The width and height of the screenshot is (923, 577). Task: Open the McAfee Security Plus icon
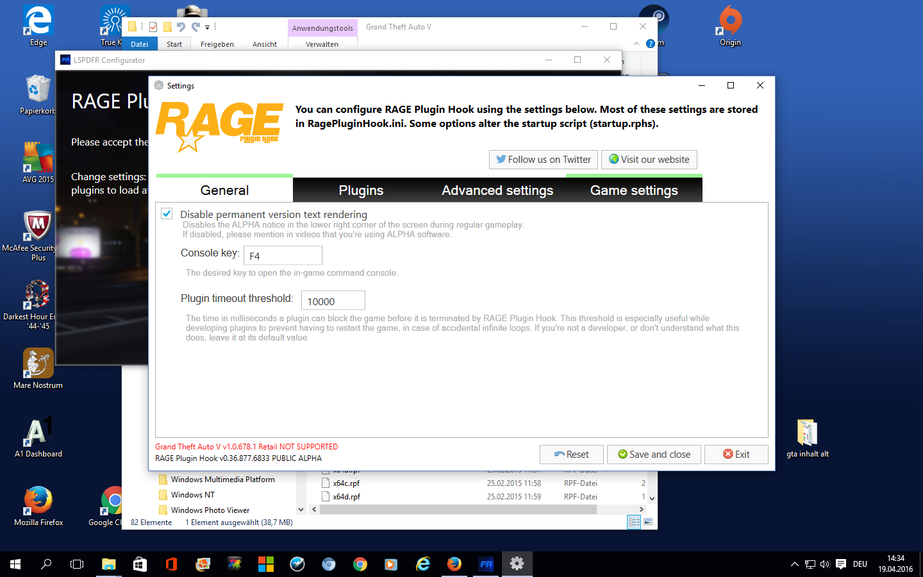38,236
